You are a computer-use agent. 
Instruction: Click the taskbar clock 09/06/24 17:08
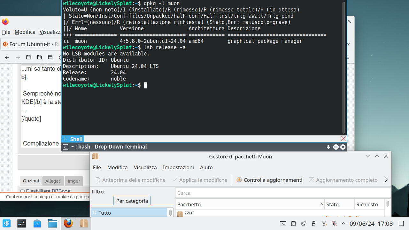(x=371, y=224)
